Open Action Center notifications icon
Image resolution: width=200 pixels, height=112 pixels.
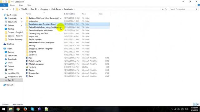click(182, 109)
